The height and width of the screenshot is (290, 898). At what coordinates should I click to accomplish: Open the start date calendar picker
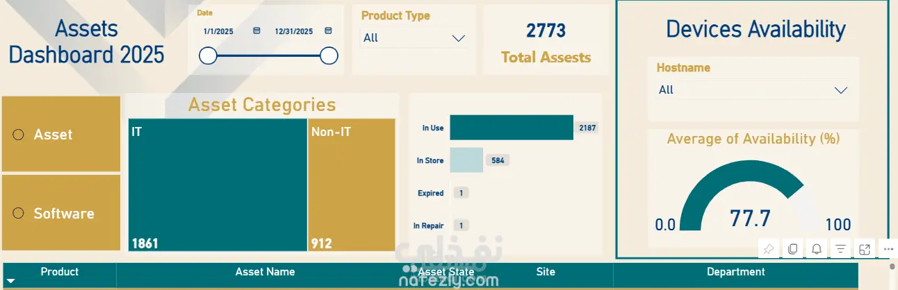coord(256,31)
